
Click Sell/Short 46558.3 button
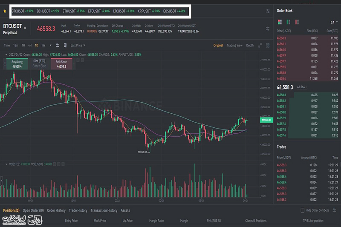click(x=61, y=64)
